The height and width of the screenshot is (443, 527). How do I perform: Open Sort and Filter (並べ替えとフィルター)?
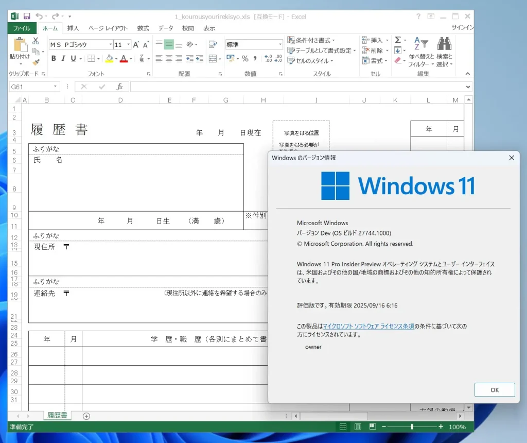pyautogui.click(x=421, y=52)
